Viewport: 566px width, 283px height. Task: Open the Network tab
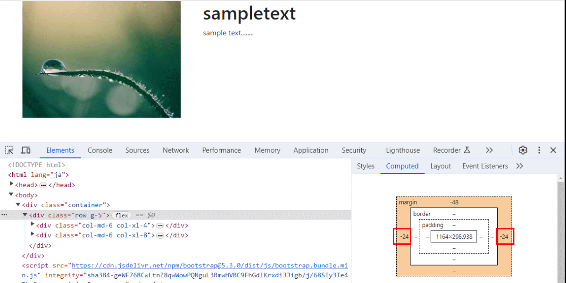[x=176, y=150]
